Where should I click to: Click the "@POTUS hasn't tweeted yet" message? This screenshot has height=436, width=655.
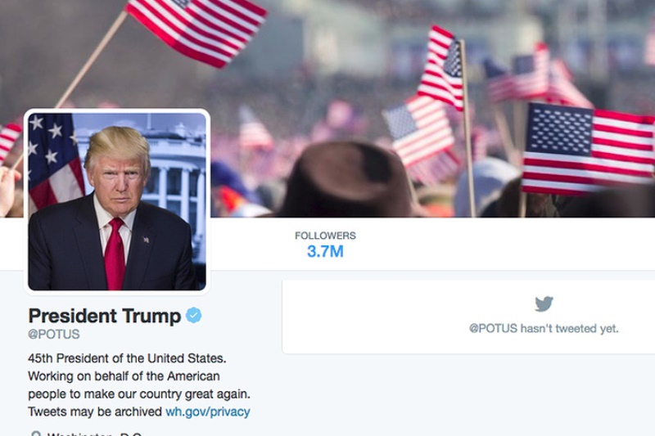[x=544, y=328]
